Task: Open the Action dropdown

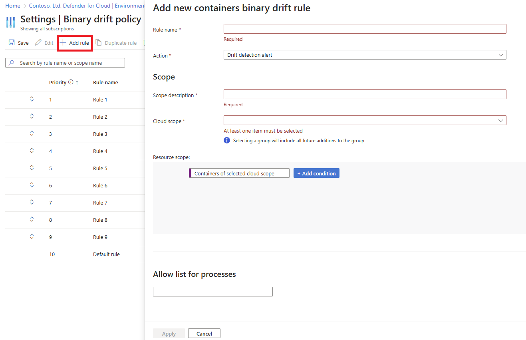Action: click(365, 55)
